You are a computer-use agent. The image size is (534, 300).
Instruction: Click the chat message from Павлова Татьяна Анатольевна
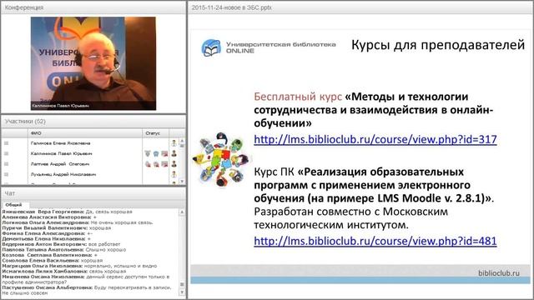click(x=64, y=250)
